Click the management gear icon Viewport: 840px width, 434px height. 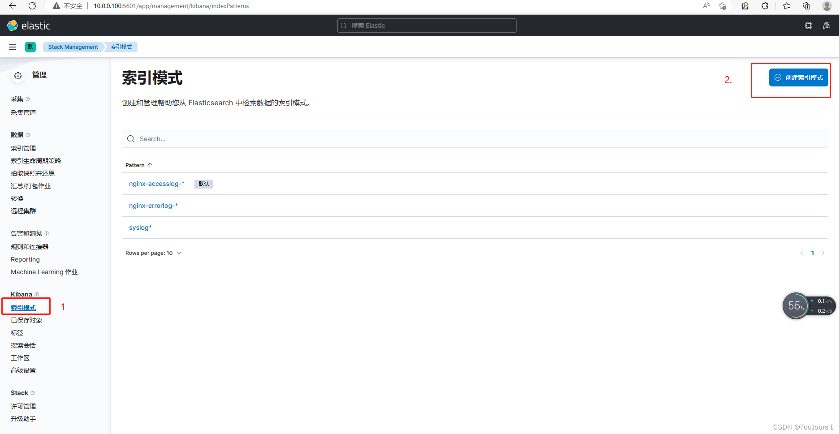(x=18, y=76)
